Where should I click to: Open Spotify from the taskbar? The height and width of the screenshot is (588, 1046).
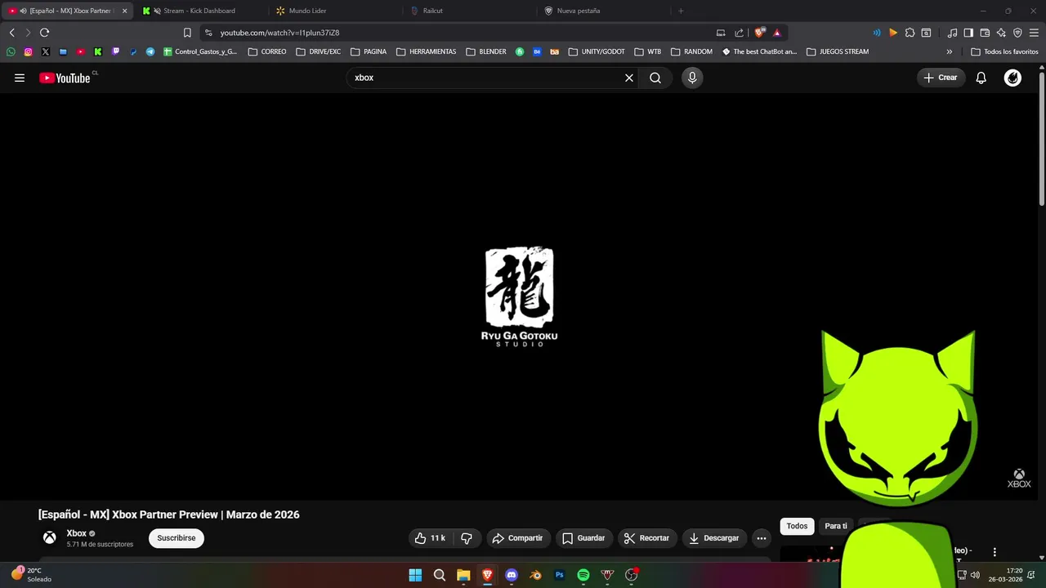tap(583, 575)
